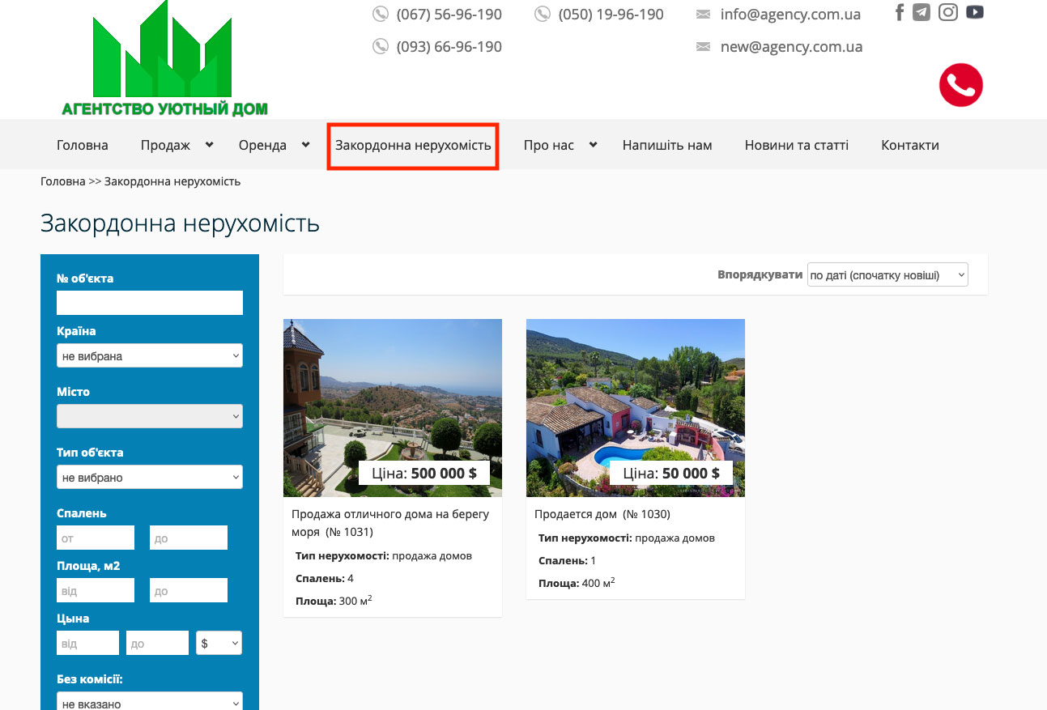Image resolution: width=1047 pixels, height=710 pixels.
Task: Click the 'Ціна: 500 000 $' price label
Action: 424,473
